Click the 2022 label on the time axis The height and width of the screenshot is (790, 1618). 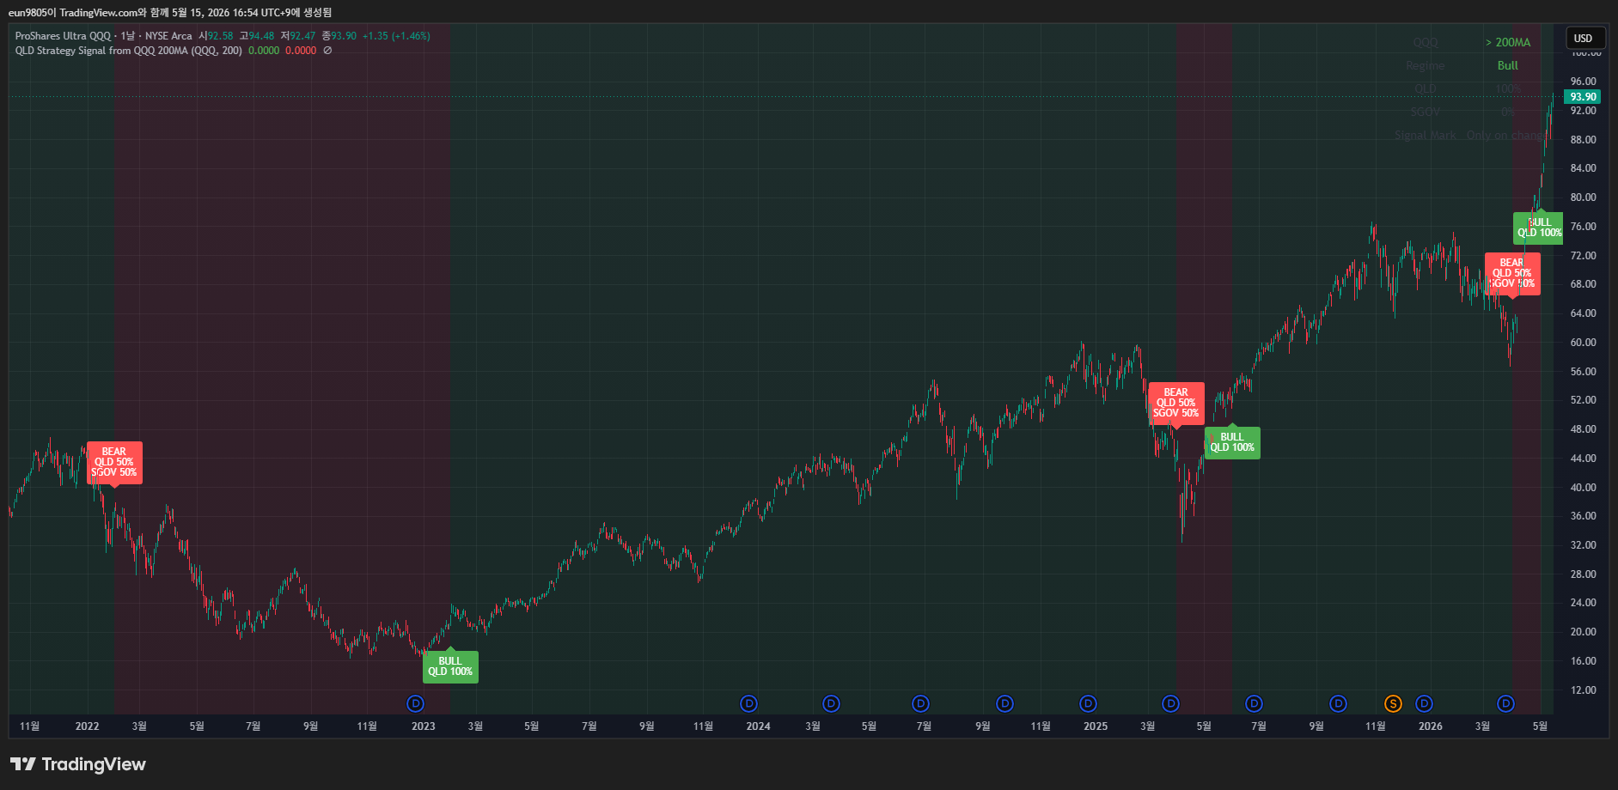tap(87, 726)
